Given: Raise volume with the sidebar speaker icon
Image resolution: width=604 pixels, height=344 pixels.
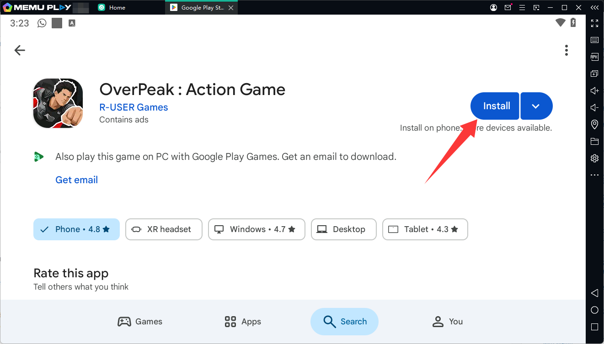Looking at the screenshot, I should [x=595, y=90].
